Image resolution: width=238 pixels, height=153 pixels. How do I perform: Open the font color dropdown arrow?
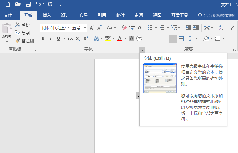pos(125,39)
